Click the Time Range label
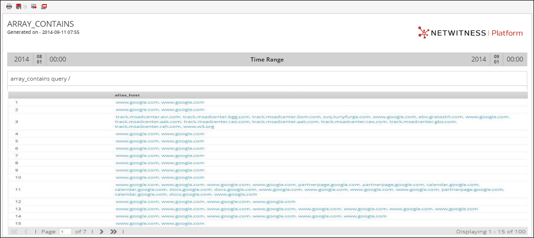Screen dimensions: 534x238 [x=267, y=60]
